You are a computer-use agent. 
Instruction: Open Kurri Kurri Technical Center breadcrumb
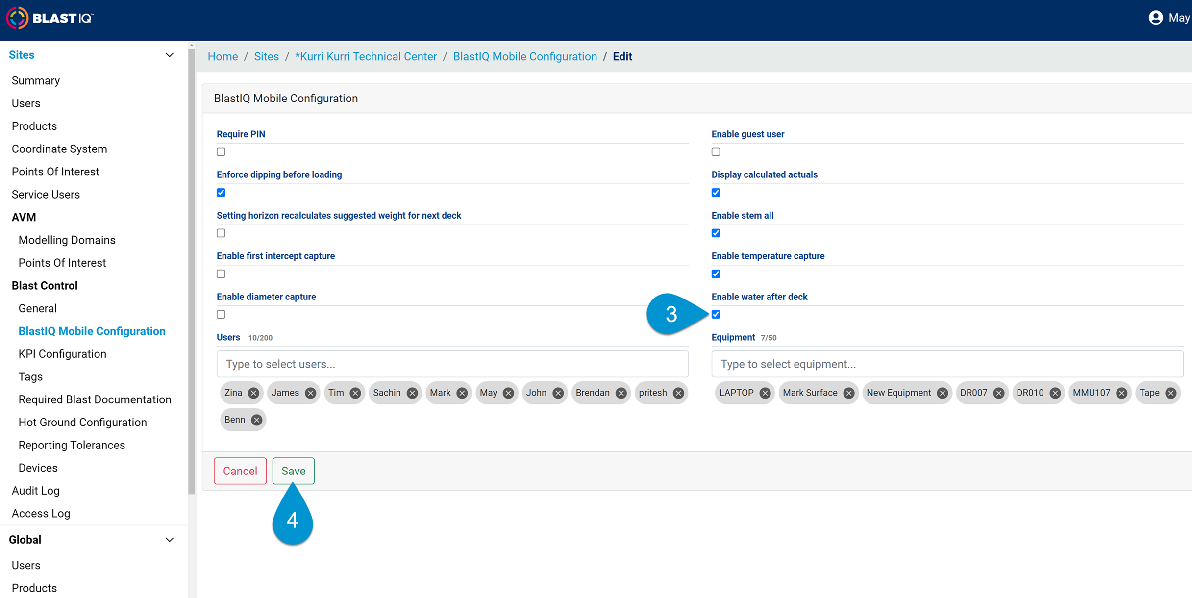tap(366, 56)
